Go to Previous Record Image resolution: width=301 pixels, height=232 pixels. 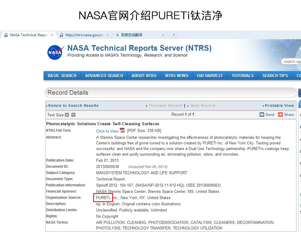coord(166,105)
